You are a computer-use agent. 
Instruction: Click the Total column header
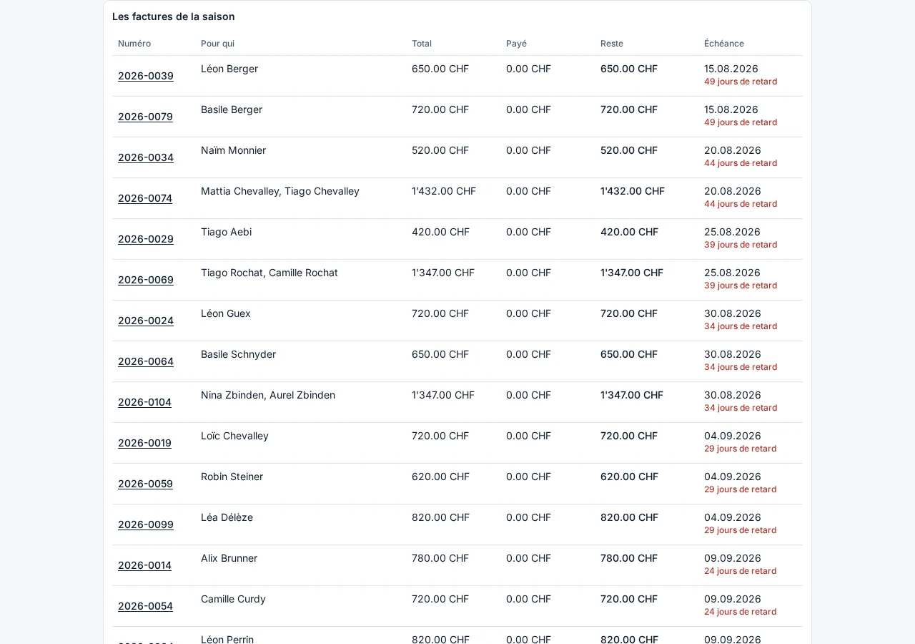[x=422, y=44]
